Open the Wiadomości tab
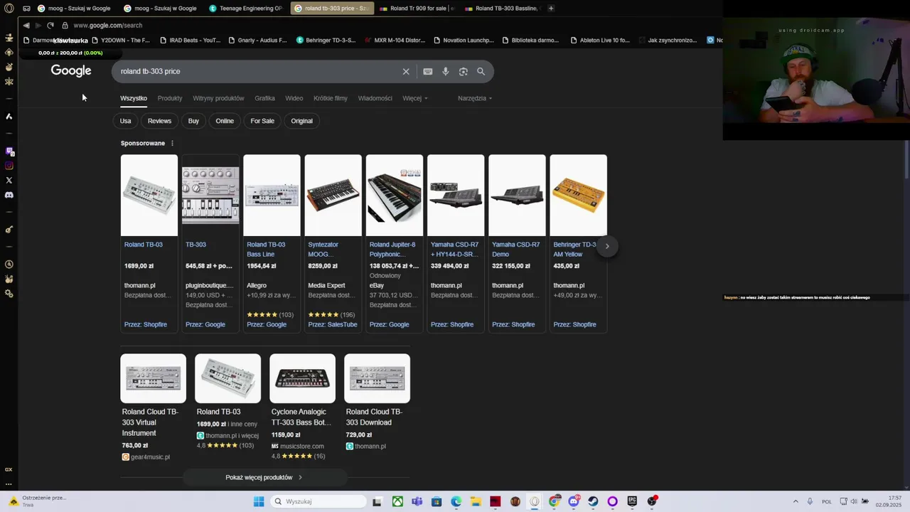The height and width of the screenshot is (512, 910). tap(375, 98)
